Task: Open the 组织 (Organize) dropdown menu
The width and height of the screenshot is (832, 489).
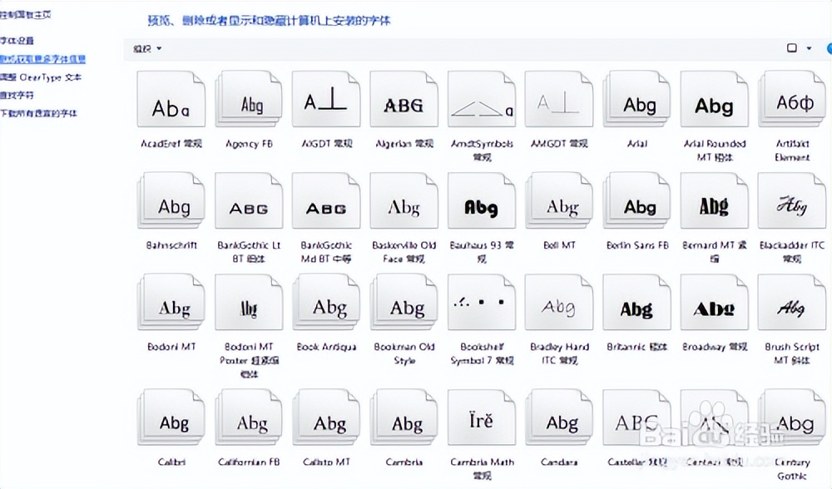Action: pyautogui.click(x=147, y=49)
